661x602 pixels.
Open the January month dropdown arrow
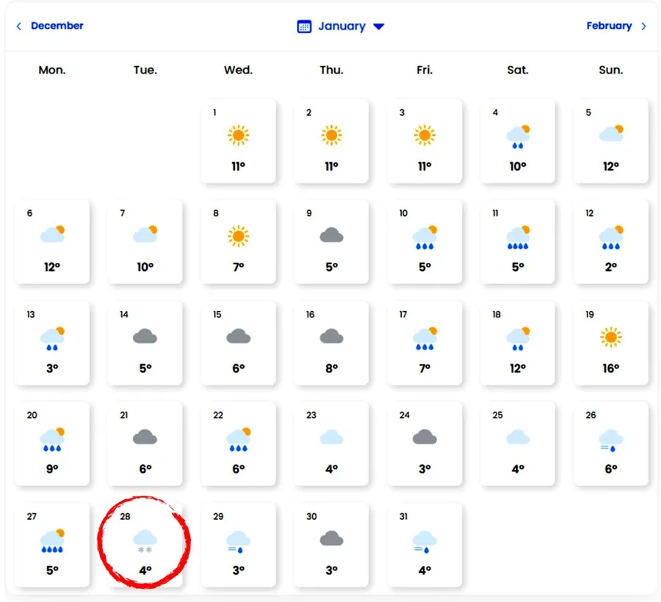379,26
